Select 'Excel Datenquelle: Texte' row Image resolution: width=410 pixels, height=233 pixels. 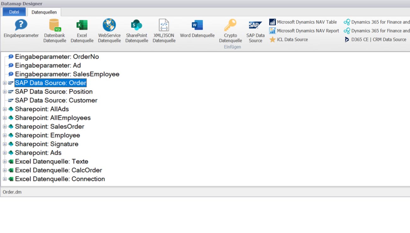[52, 162]
